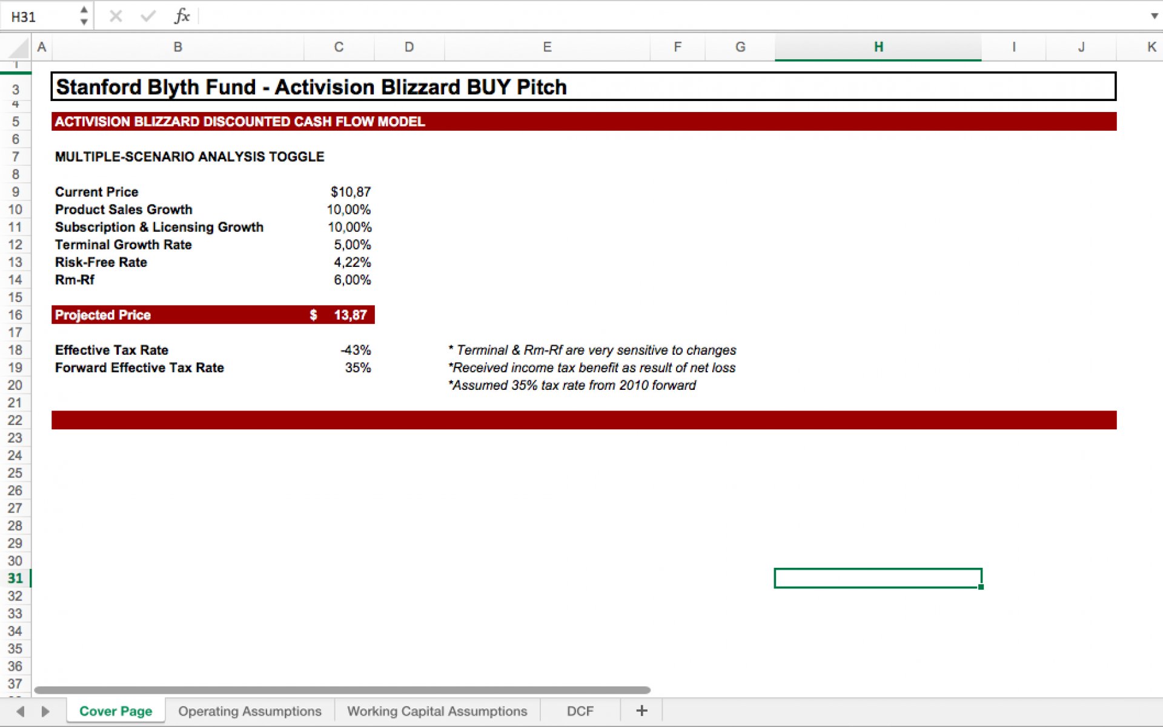The width and height of the screenshot is (1163, 727).
Task: Switch to the Cover Page tab
Action: tap(116, 711)
